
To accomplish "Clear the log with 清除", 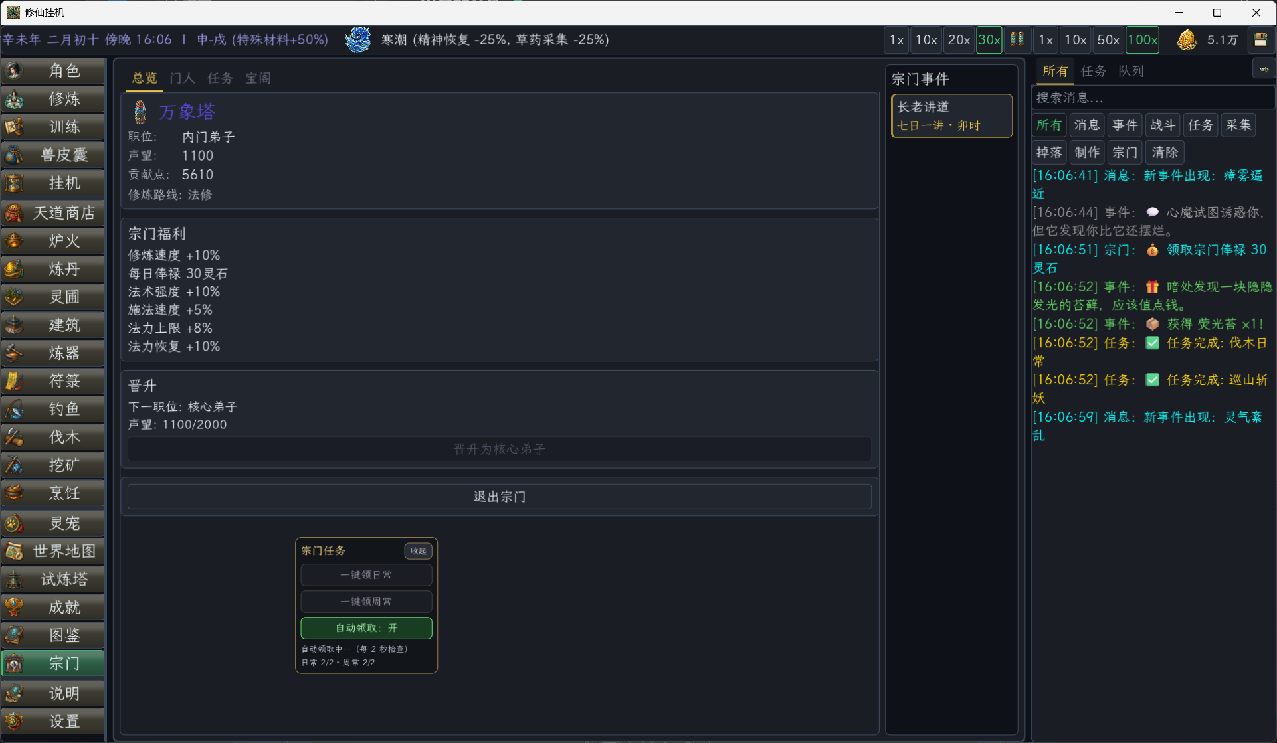I will [x=1164, y=153].
